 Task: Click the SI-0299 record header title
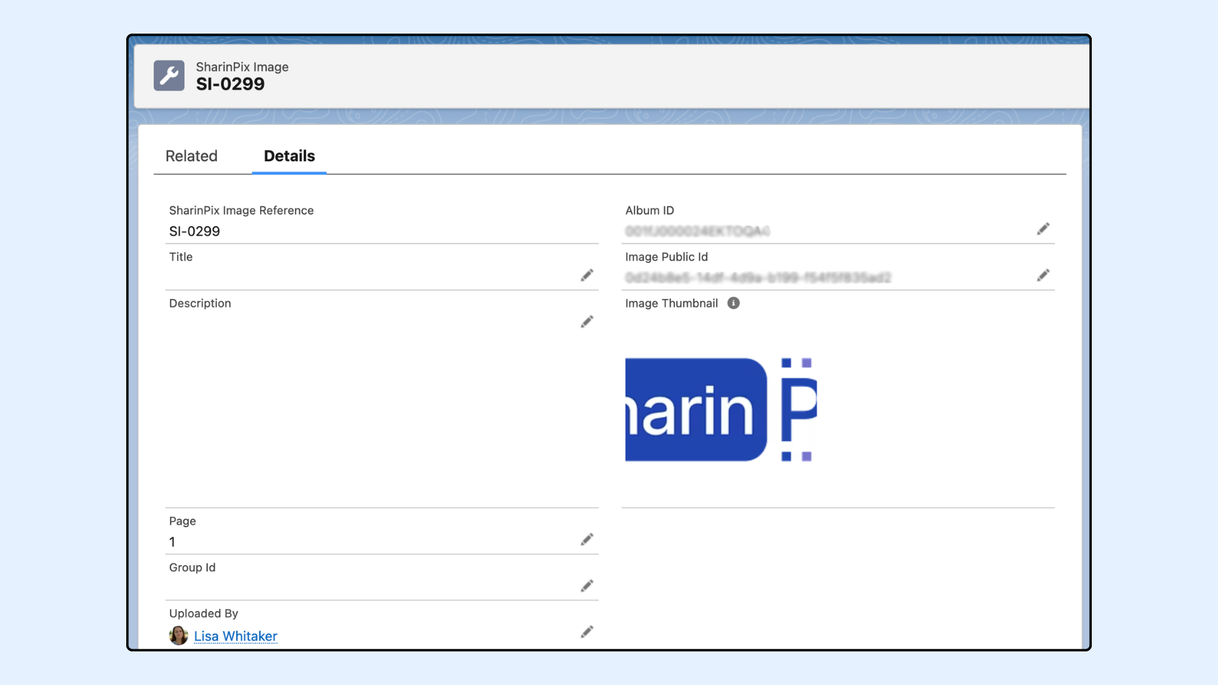(230, 84)
